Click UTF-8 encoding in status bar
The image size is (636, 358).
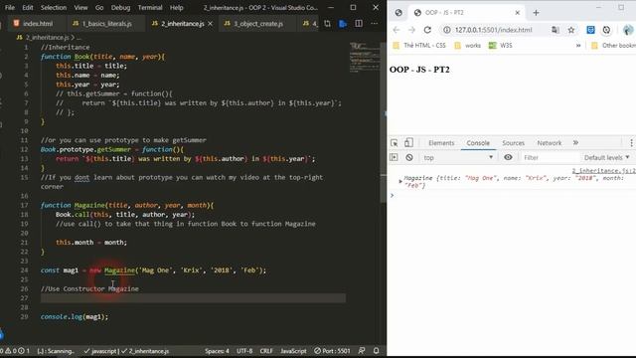244,351
